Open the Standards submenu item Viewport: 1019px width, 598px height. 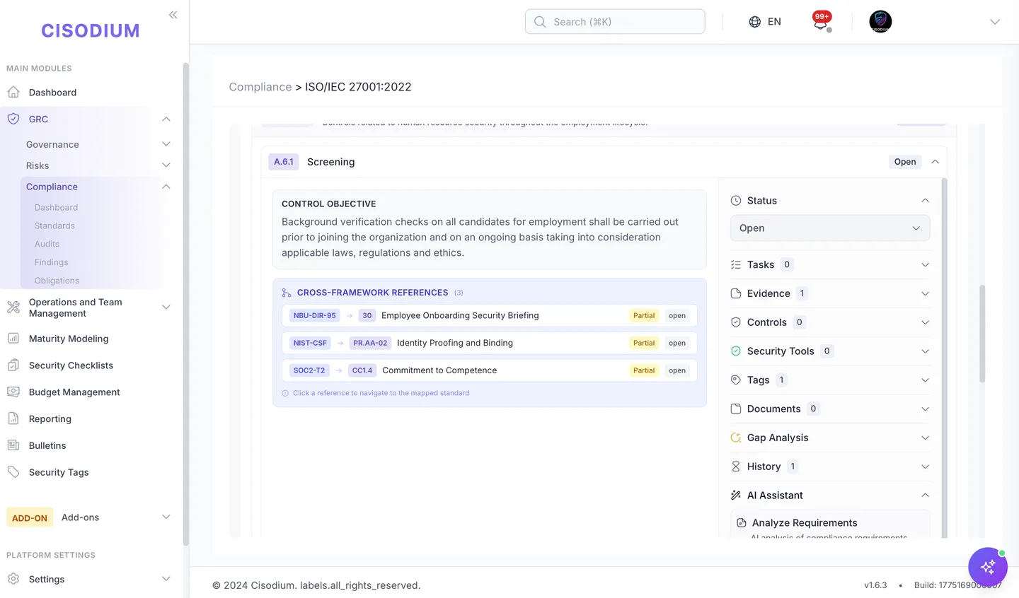coord(54,225)
